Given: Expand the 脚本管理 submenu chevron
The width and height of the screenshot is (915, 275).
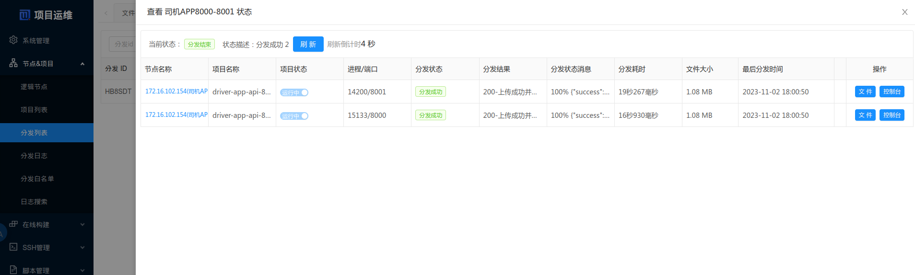Looking at the screenshot, I should (82, 270).
